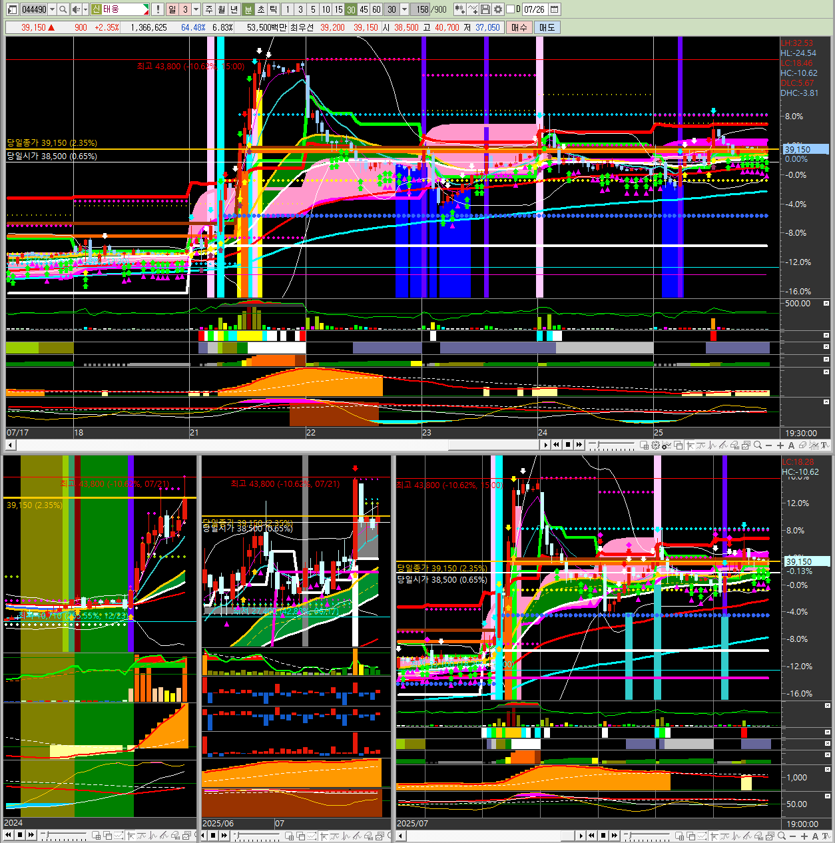835x843 pixels.
Task: Select the eraser tool in top chart toolbar
Action: pos(802,445)
